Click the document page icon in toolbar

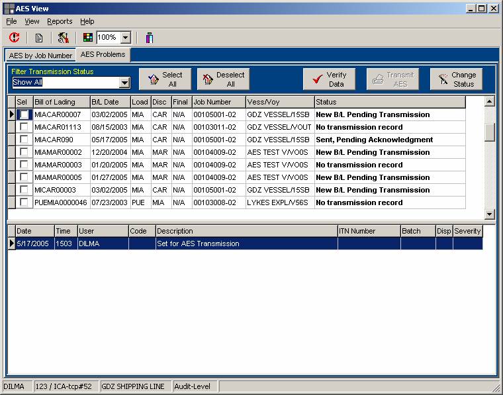[x=39, y=38]
